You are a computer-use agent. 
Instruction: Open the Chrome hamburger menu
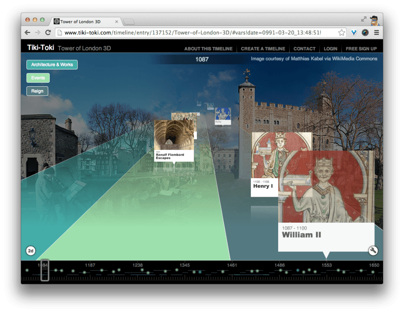376,32
